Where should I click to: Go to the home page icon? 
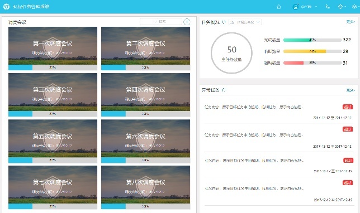(x=279, y=7)
